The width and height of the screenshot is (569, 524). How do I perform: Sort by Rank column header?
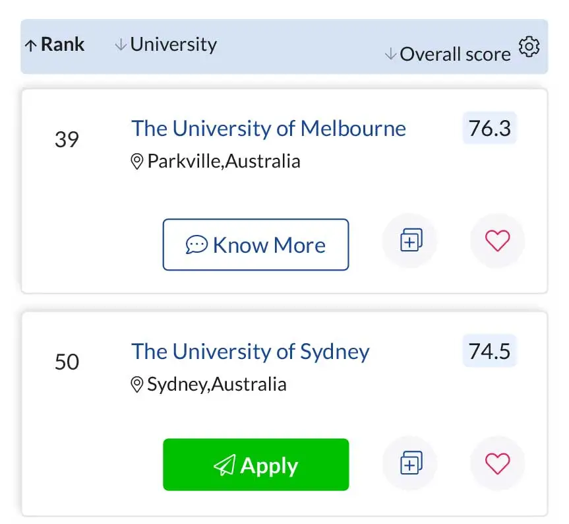click(55, 45)
